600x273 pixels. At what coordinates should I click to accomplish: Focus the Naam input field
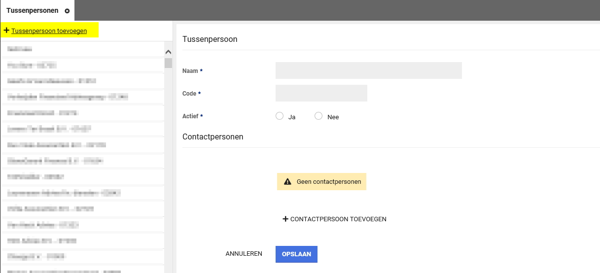pyautogui.click(x=368, y=70)
